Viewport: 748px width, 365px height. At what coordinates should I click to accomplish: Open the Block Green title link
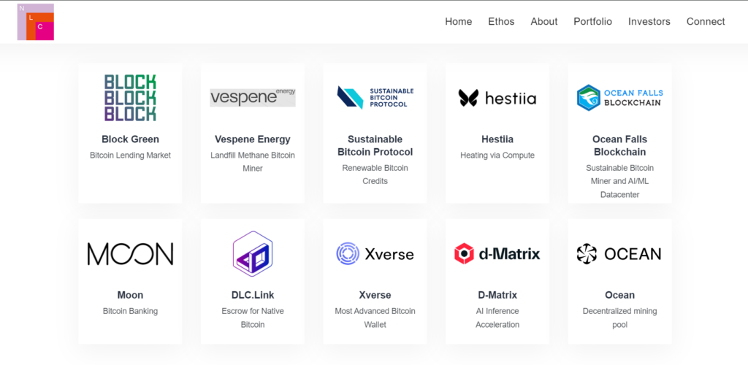(130, 139)
